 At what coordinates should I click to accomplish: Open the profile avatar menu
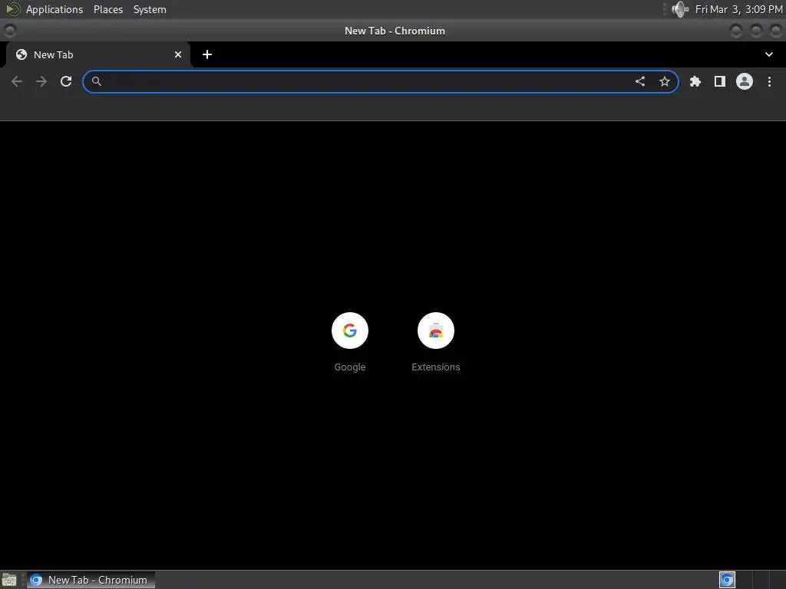click(745, 81)
